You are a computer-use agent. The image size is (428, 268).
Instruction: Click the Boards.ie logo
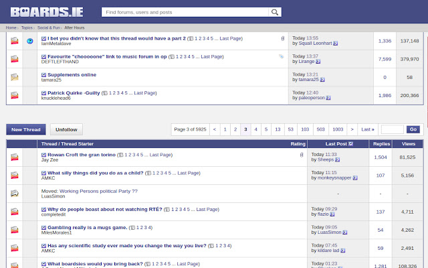click(x=47, y=12)
